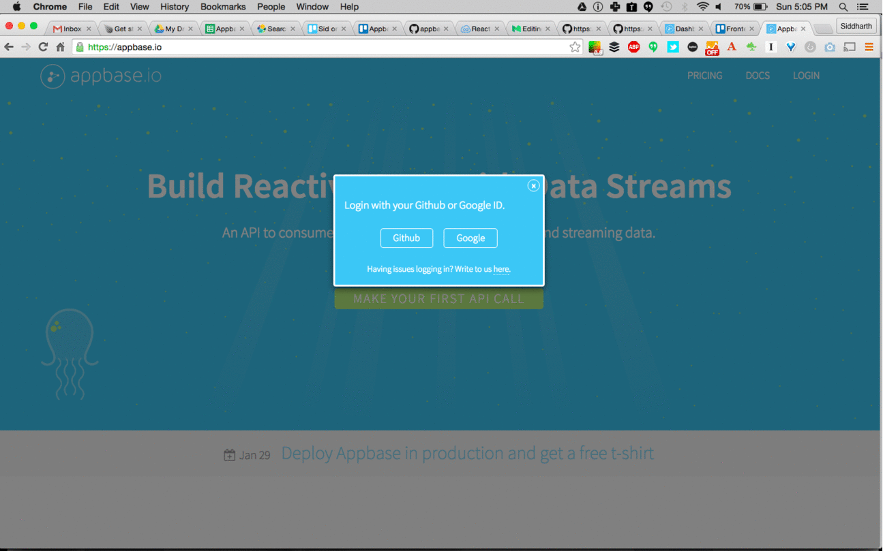Viewport: 883px width, 551px height.
Task: Click the calendar icon beside Jan 29
Action: pyautogui.click(x=230, y=454)
